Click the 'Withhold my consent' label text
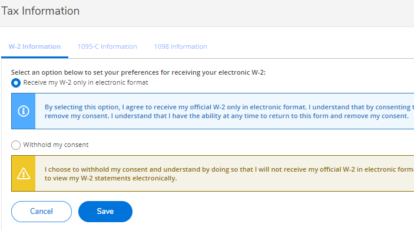Screen dimensions: 414x231 pos(56,145)
